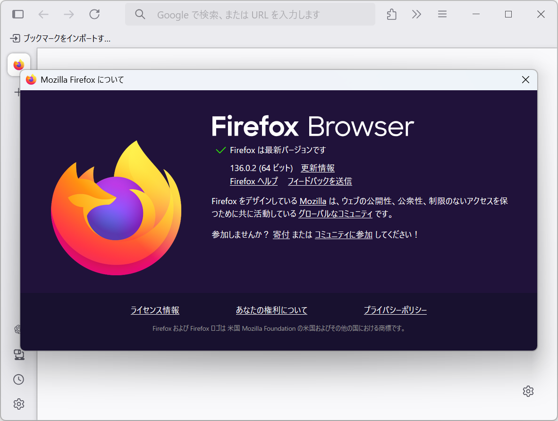The image size is (558, 421).
Task: Open the 更新情報 link
Action: coord(318,168)
